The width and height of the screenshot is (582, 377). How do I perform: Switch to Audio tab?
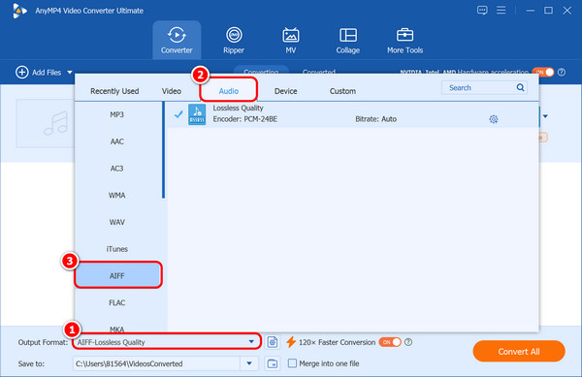tap(229, 91)
